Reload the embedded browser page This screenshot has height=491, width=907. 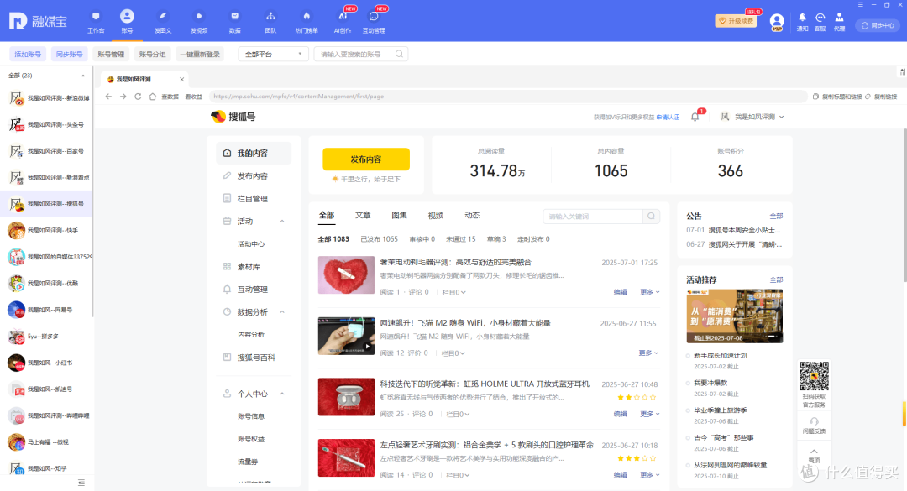click(x=138, y=97)
